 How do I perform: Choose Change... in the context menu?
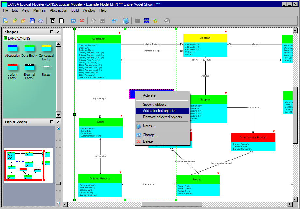[163, 135]
